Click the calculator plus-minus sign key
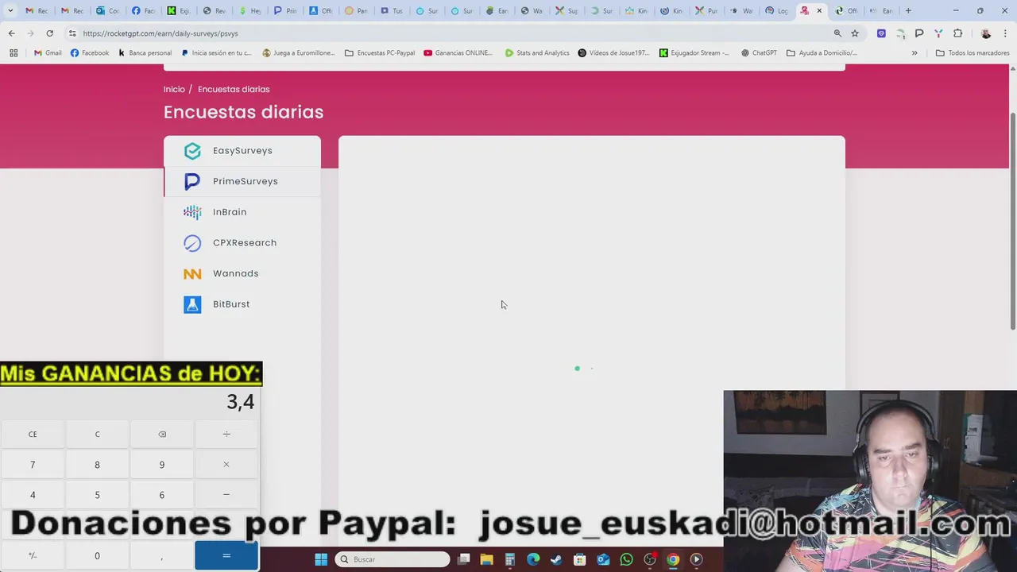The image size is (1017, 572). (x=33, y=556)
